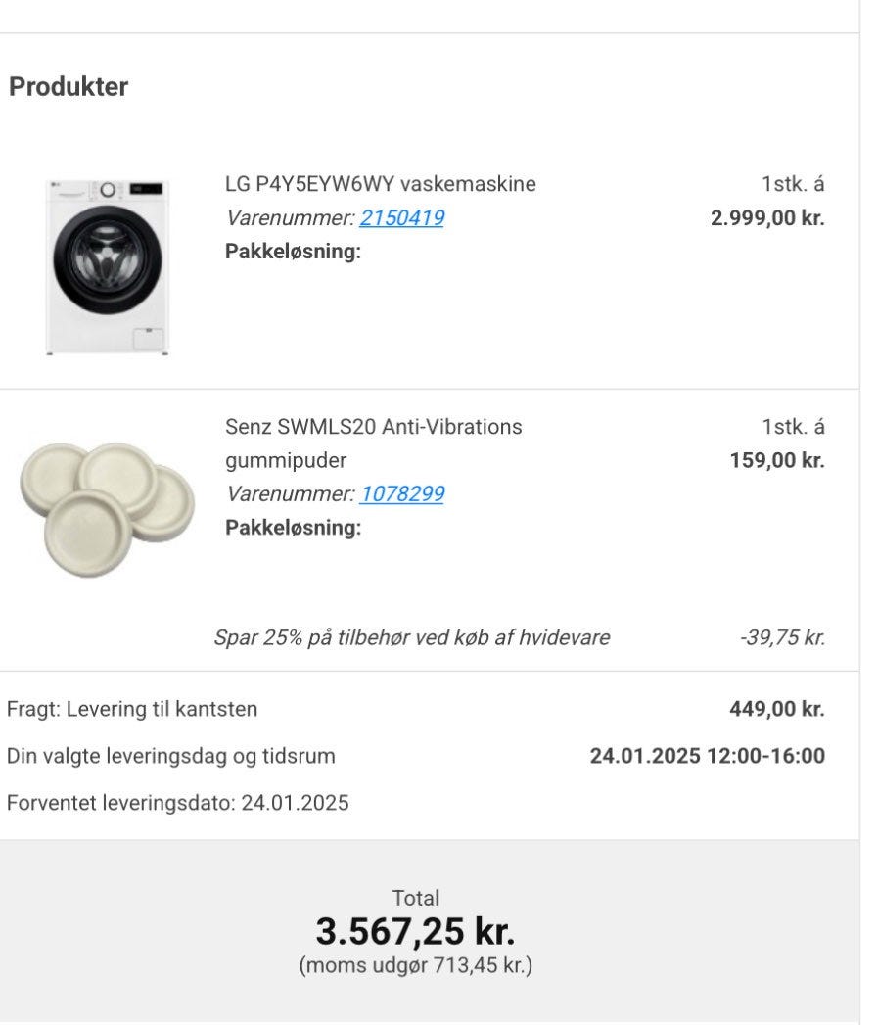Click the Spar 25% på tilbehør discount text
The height and width of the screenshot is (1025, 877).
click(411, 637)
